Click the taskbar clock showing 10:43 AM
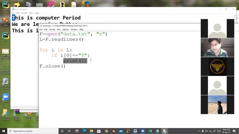 coord(226,131)
